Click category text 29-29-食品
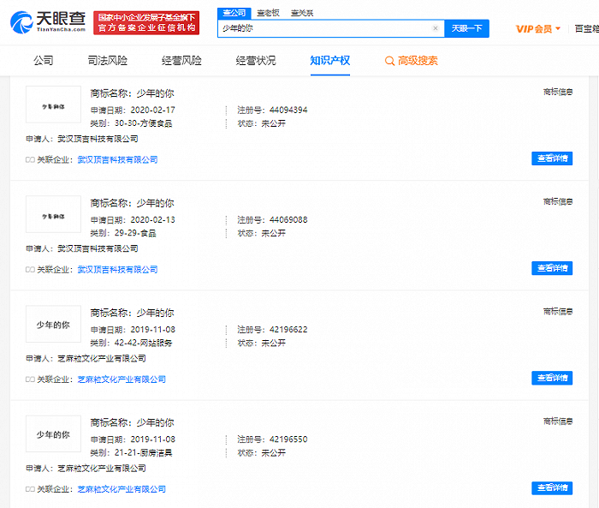This screenshot has height=508, width=599. pyautogui.click(x=135, y=233)
